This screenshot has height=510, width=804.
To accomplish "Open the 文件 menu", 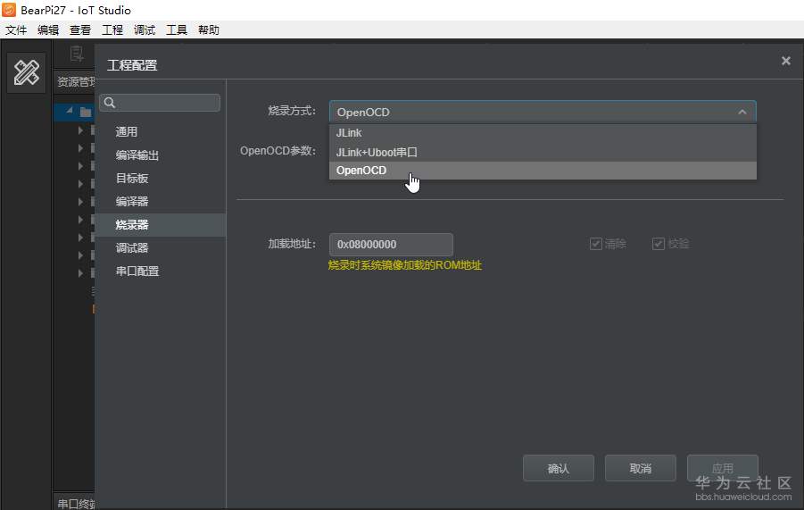I will pos(16,30).
